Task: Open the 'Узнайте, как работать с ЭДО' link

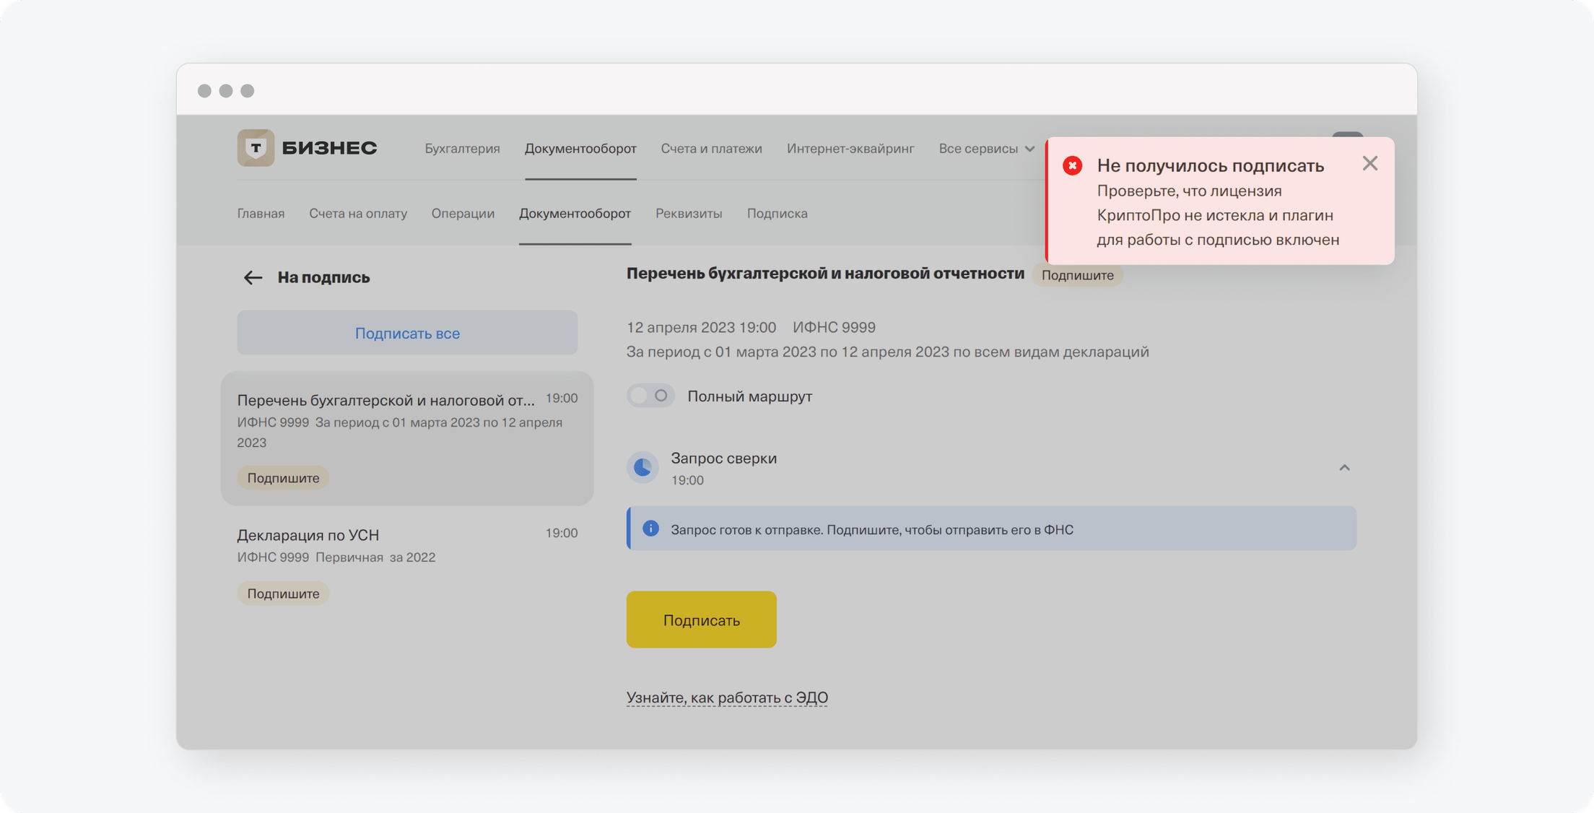Action: [x=727, y=697]
